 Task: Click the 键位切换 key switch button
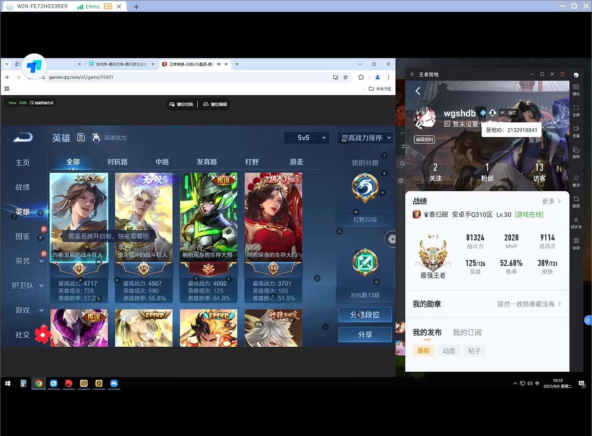click(x=181, y=104)
